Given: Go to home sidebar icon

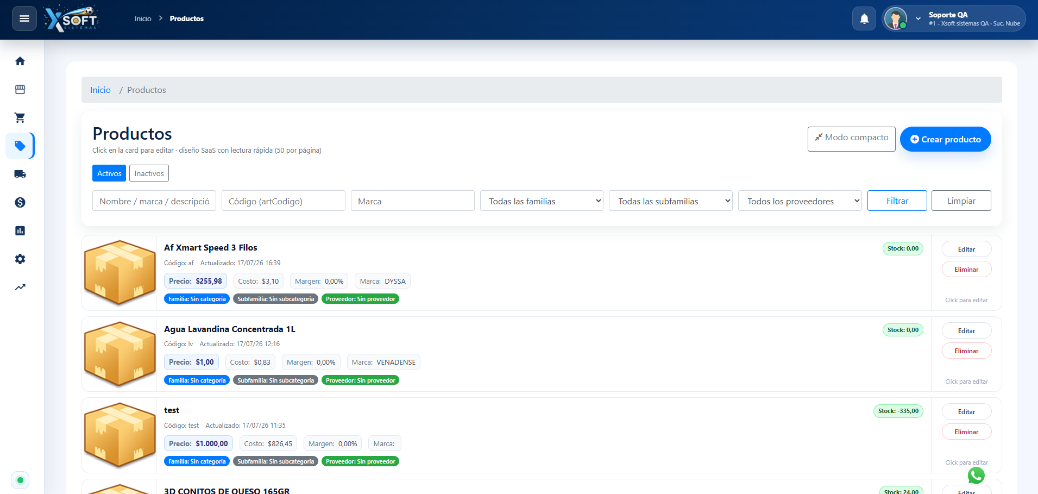Looking at the screenshot, I should 20,61.
